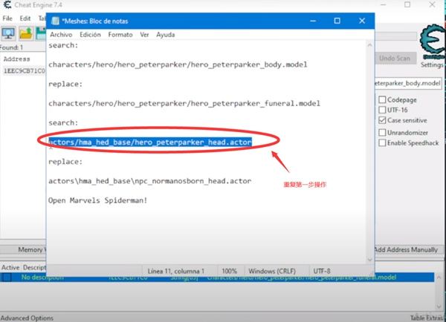Open the Archivo menu in Notepad
The width and height of the screenshot is (446, 322).
61,35
